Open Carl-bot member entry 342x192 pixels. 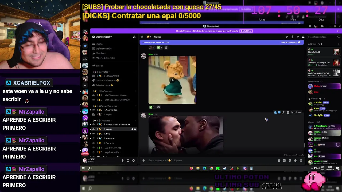(x=324, y=103)
